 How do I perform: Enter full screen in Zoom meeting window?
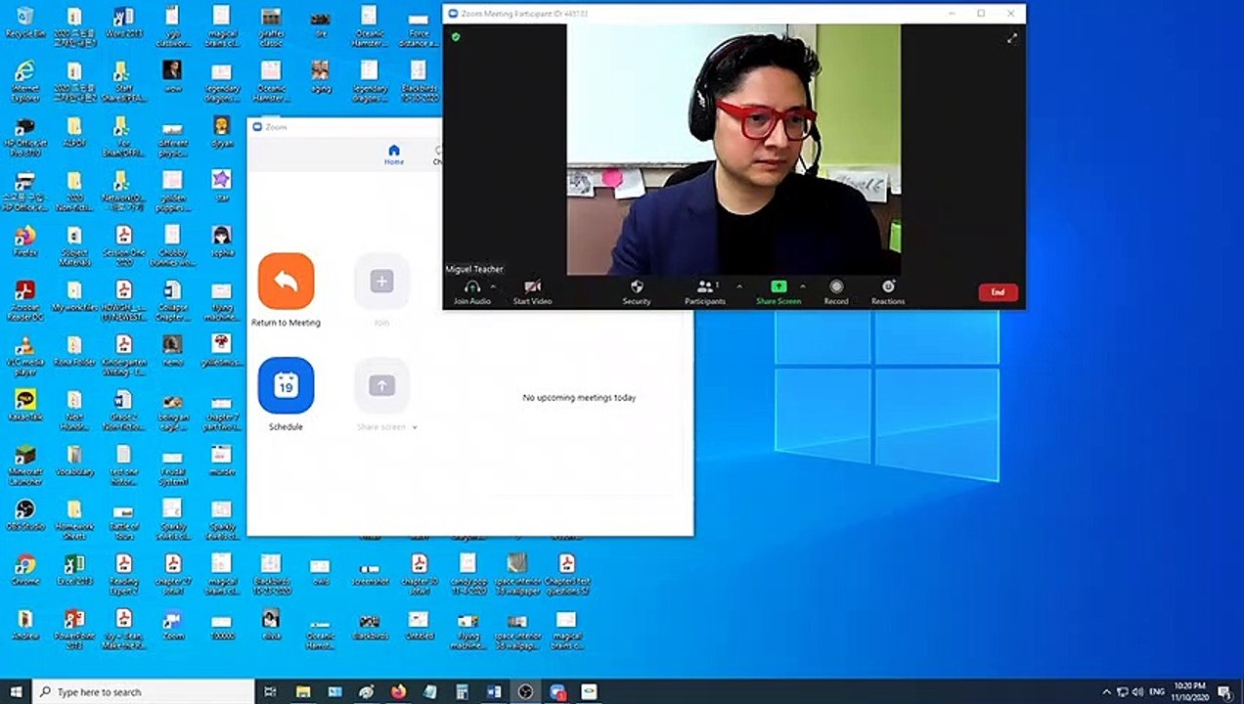point(1011,38)
